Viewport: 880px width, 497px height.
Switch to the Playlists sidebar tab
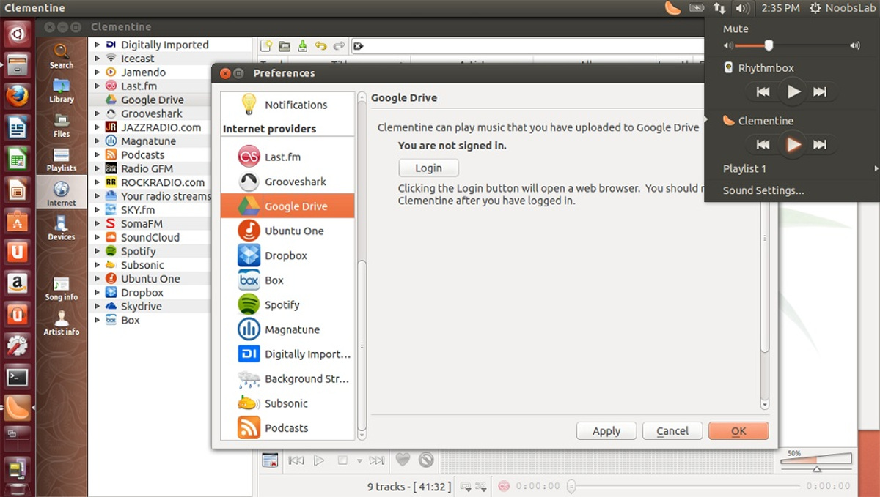(62, 160)
